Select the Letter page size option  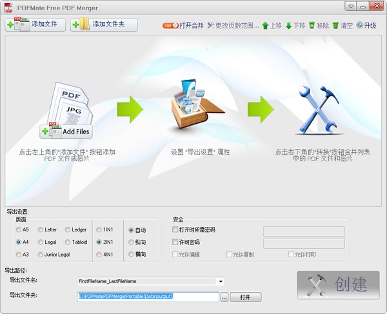coord(41,230)
